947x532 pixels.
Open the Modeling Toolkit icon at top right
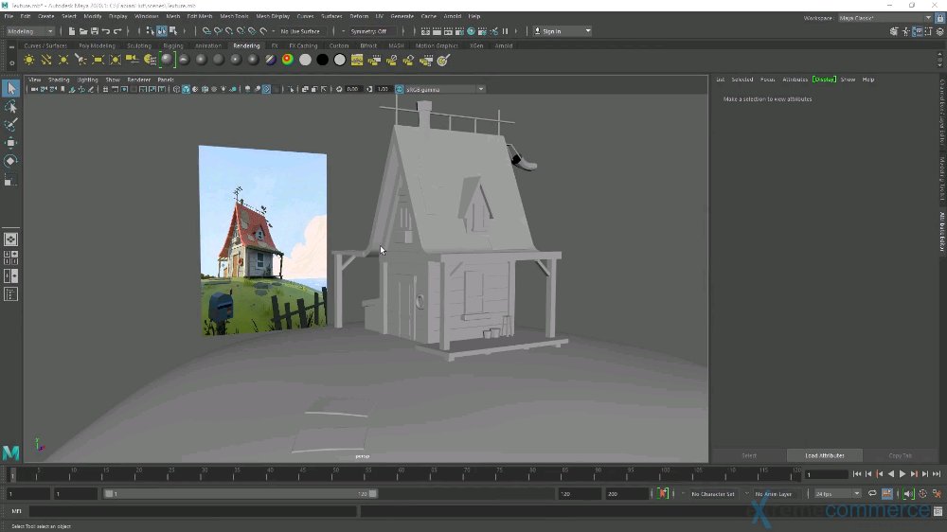(894, 31)
